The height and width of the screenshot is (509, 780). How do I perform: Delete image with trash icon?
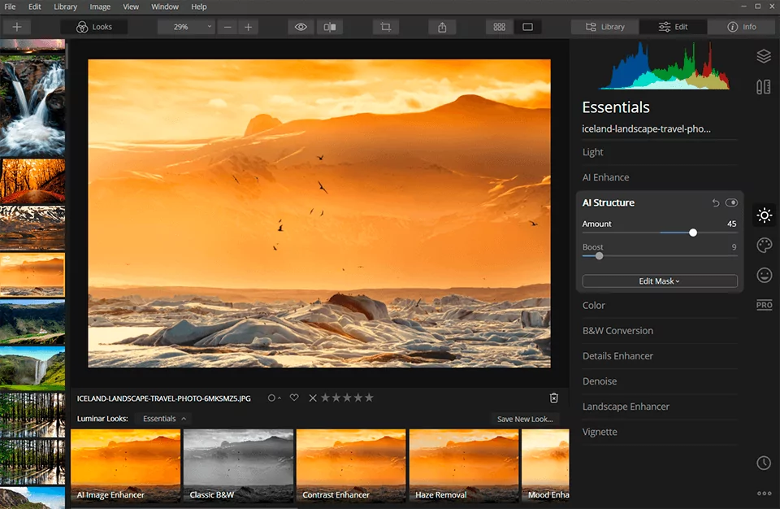554,398
